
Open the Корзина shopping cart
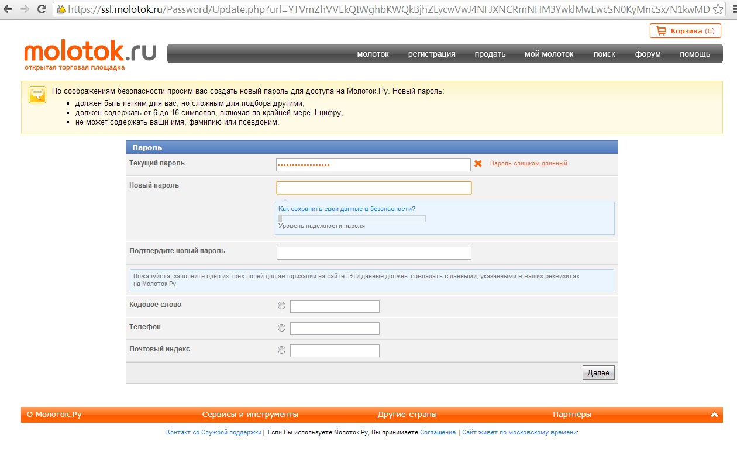click(x=685, y=31)
